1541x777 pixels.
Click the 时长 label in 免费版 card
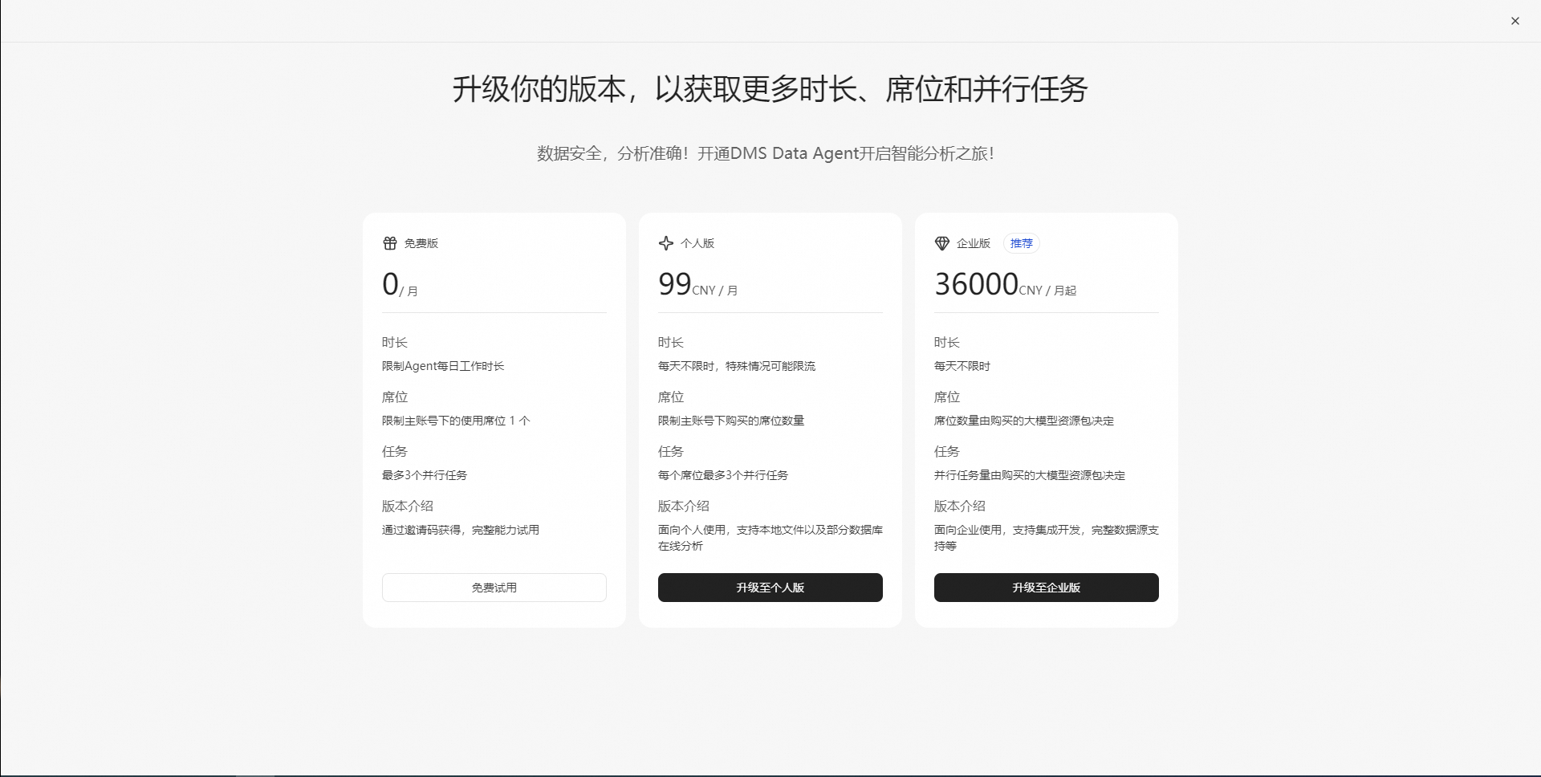pos(395,343)
